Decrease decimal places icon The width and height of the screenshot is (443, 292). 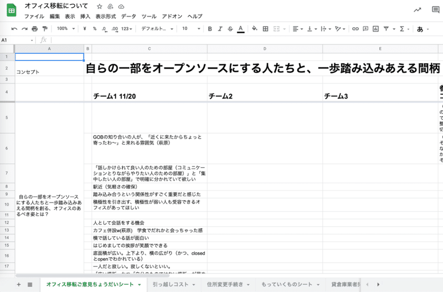(x=104, y=29)
